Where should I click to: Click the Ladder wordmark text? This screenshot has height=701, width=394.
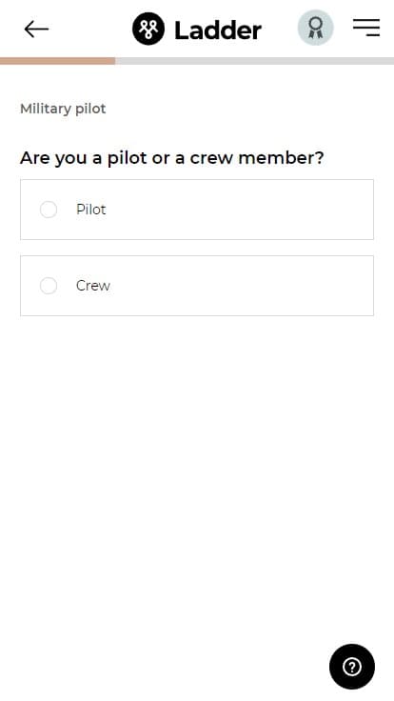click(x=218, y=30)
